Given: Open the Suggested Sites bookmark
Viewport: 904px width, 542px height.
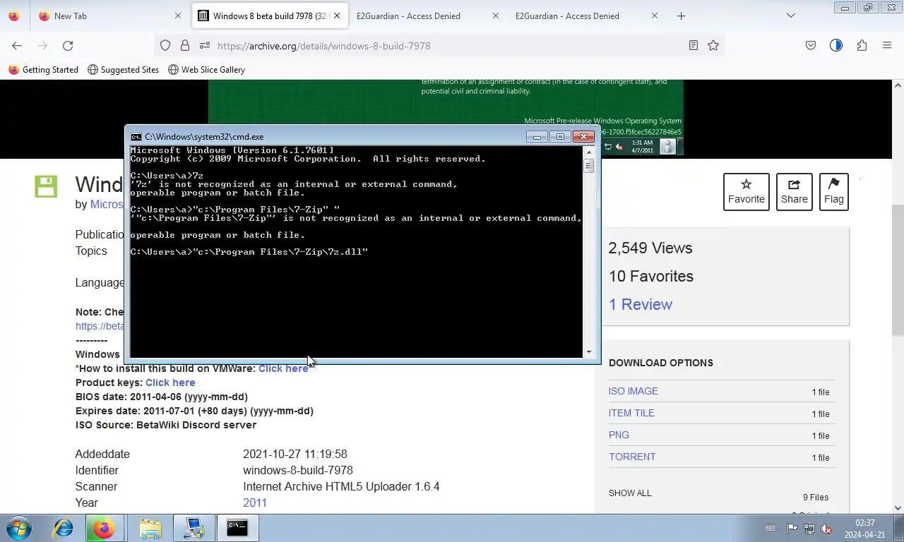Looking at the screenshot, I should [124, 70].
